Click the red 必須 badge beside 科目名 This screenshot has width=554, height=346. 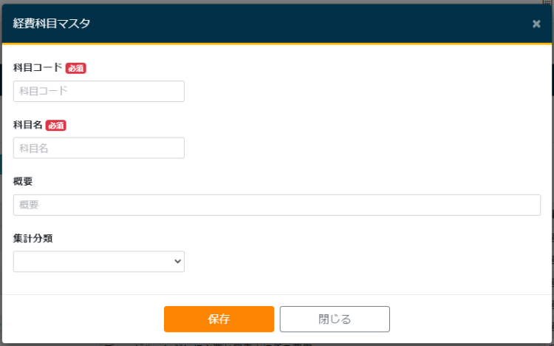[x=56, y=125]
